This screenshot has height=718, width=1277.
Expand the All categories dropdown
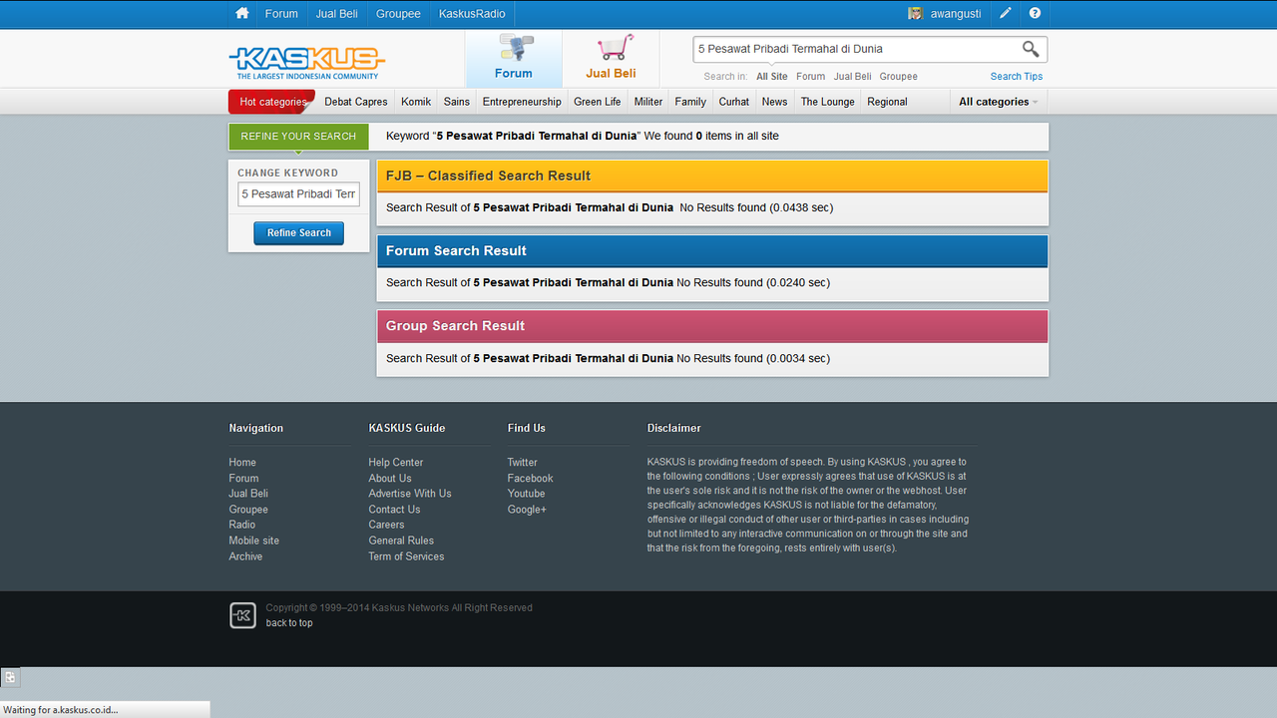pyautogui.click(x=998, y=102)
